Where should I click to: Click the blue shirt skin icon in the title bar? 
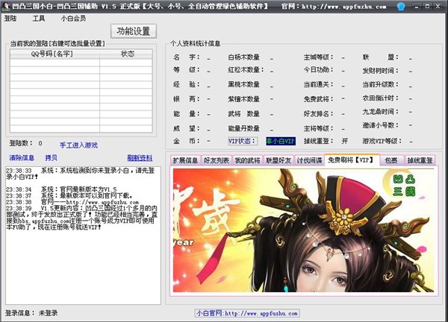click(401, 6)
